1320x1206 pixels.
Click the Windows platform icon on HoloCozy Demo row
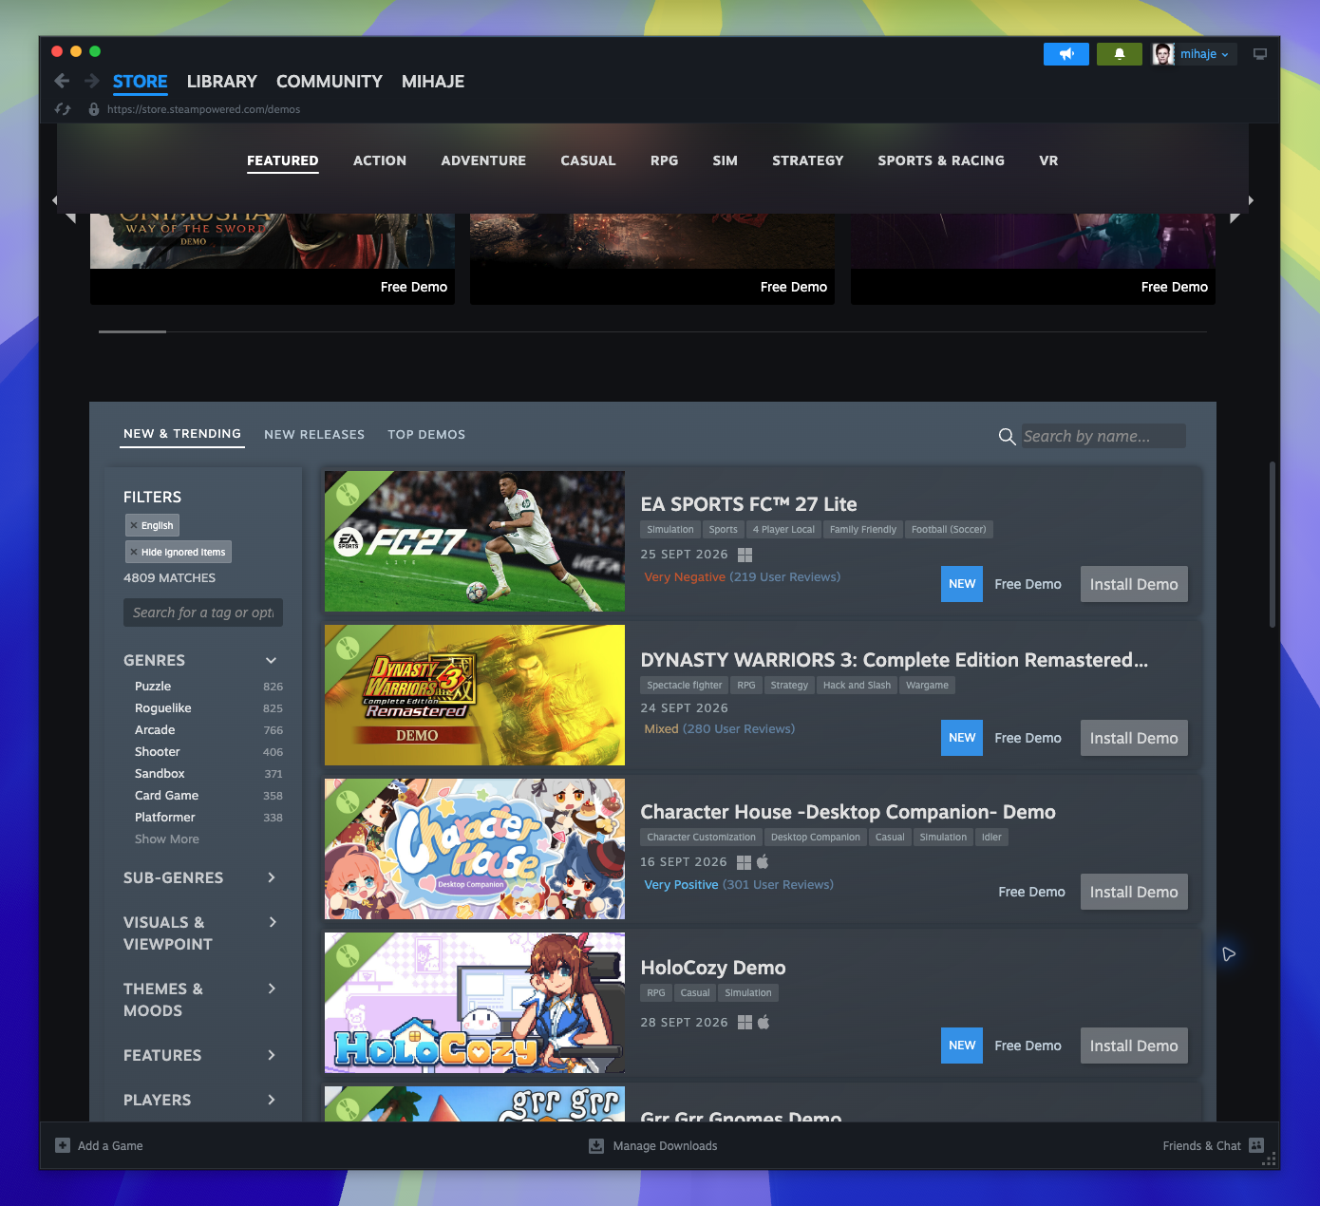point(745,1022)
